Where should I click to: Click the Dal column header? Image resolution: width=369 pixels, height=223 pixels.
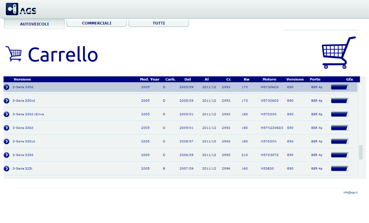point(188,79)
